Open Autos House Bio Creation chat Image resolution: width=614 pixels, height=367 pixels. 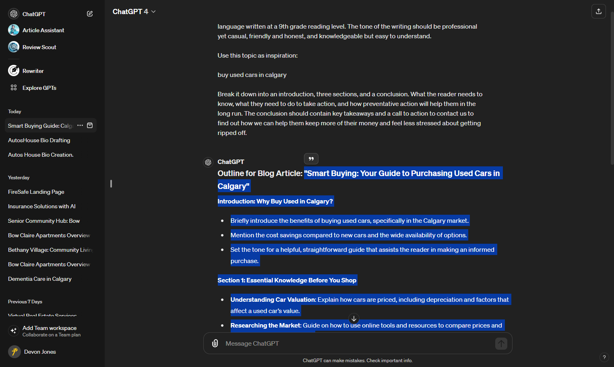pyautogui.click(x=41, y=155)
